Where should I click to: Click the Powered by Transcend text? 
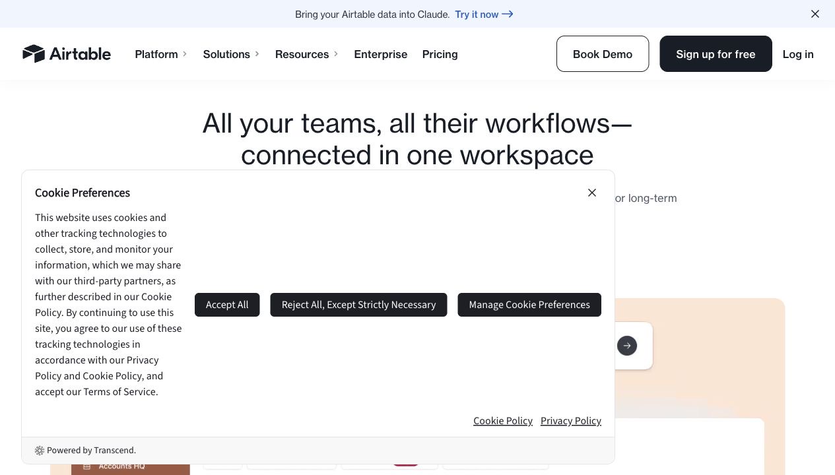click(x=91, y=451)
